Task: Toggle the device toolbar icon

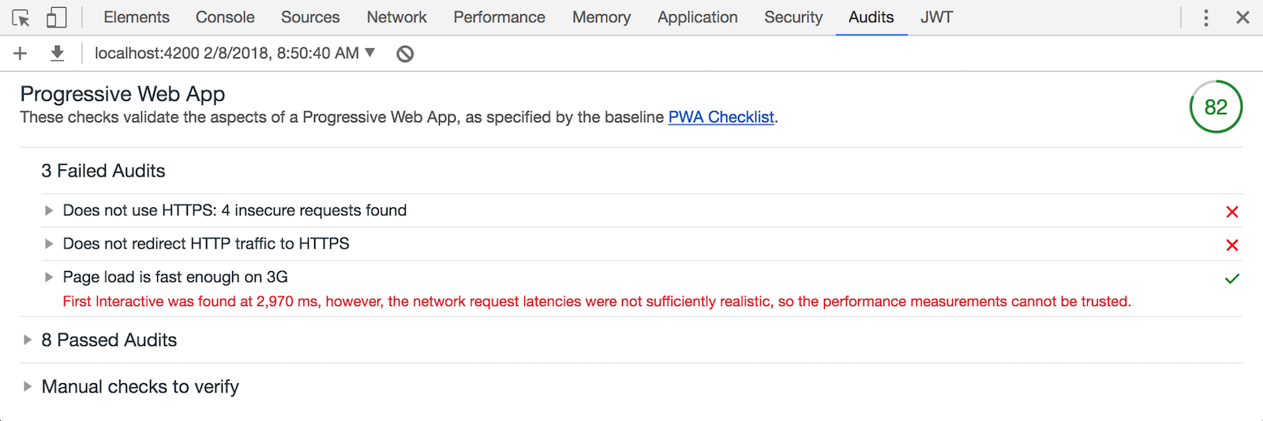Action: [x=56, y=17]
